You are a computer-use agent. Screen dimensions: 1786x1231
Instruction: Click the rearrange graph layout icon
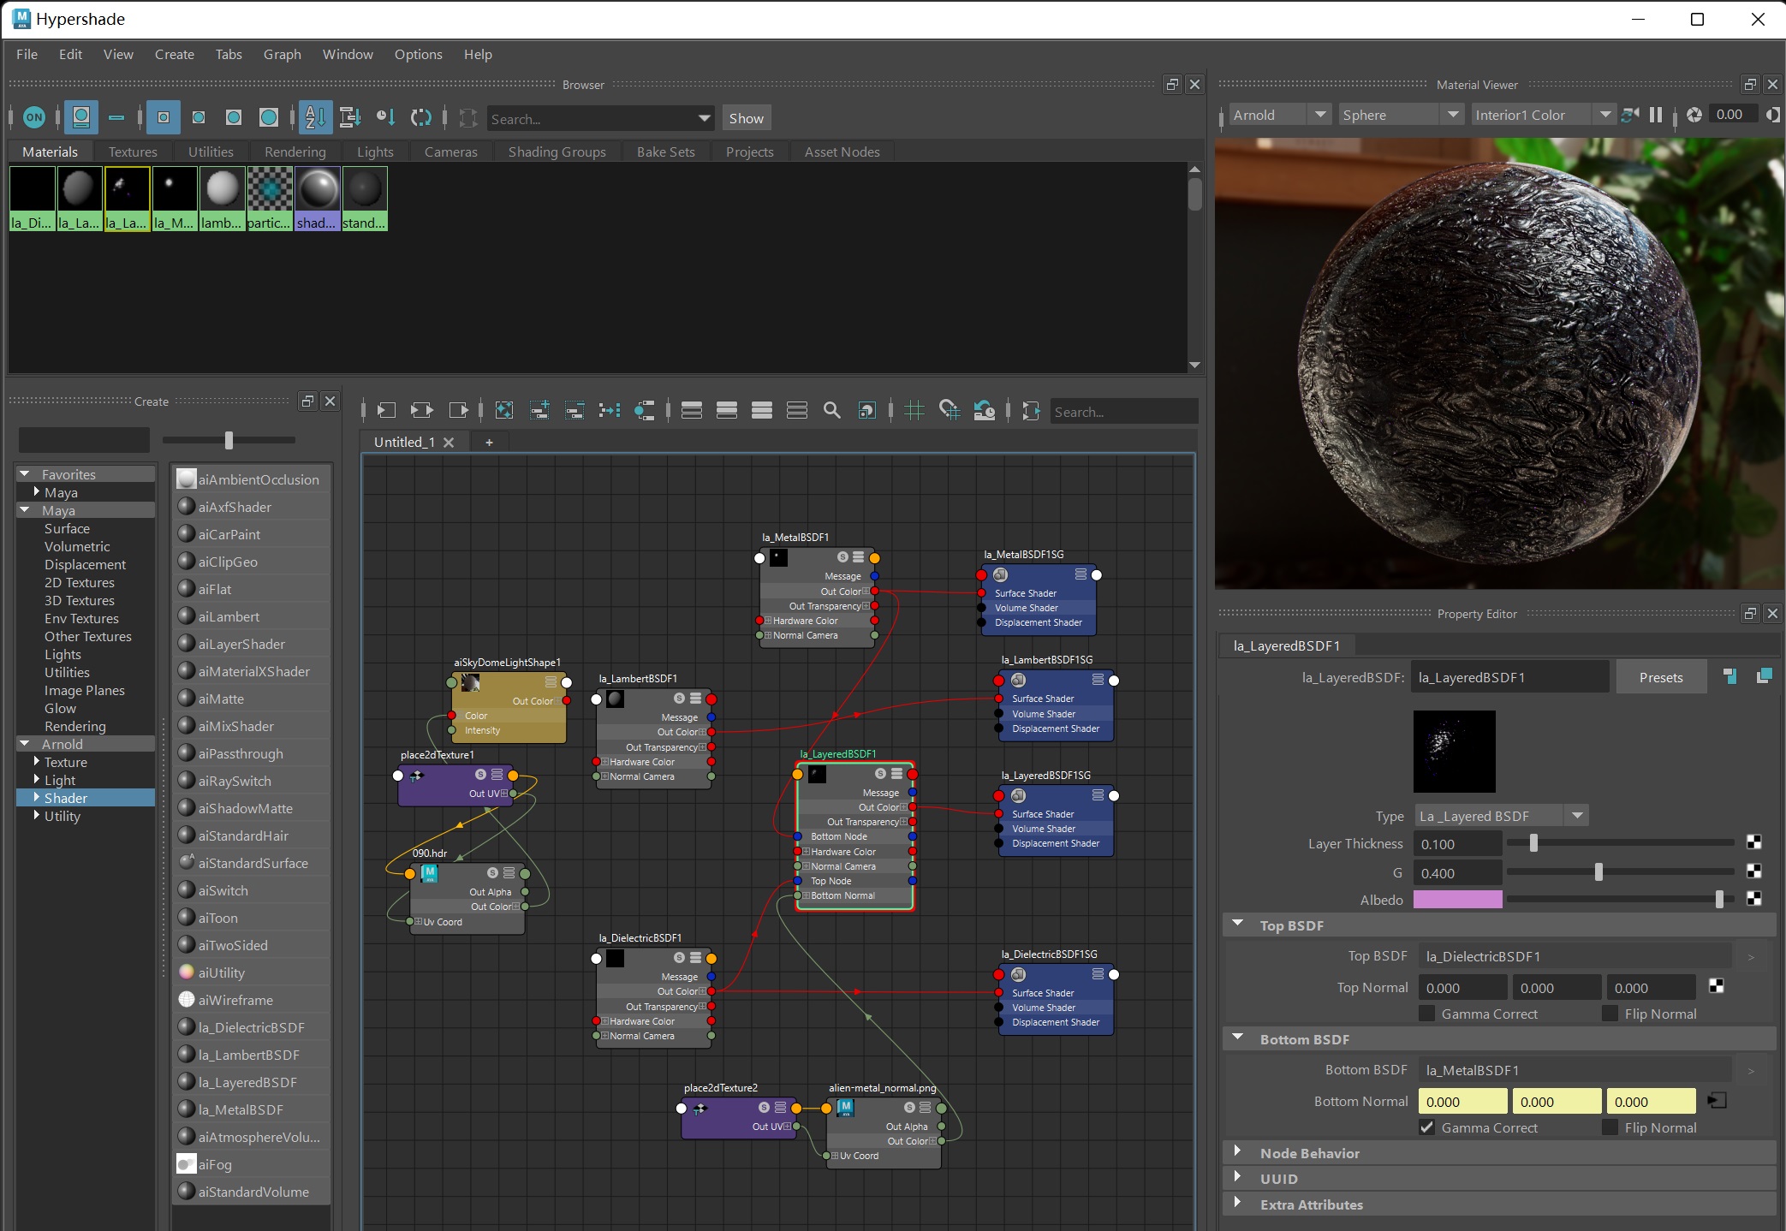click(610, 411)
